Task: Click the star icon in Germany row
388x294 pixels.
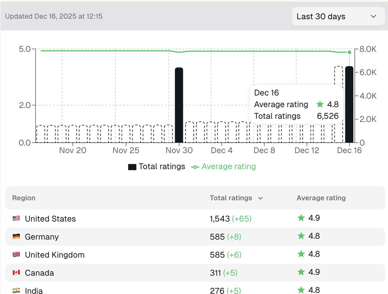Action: coord(301,236)
